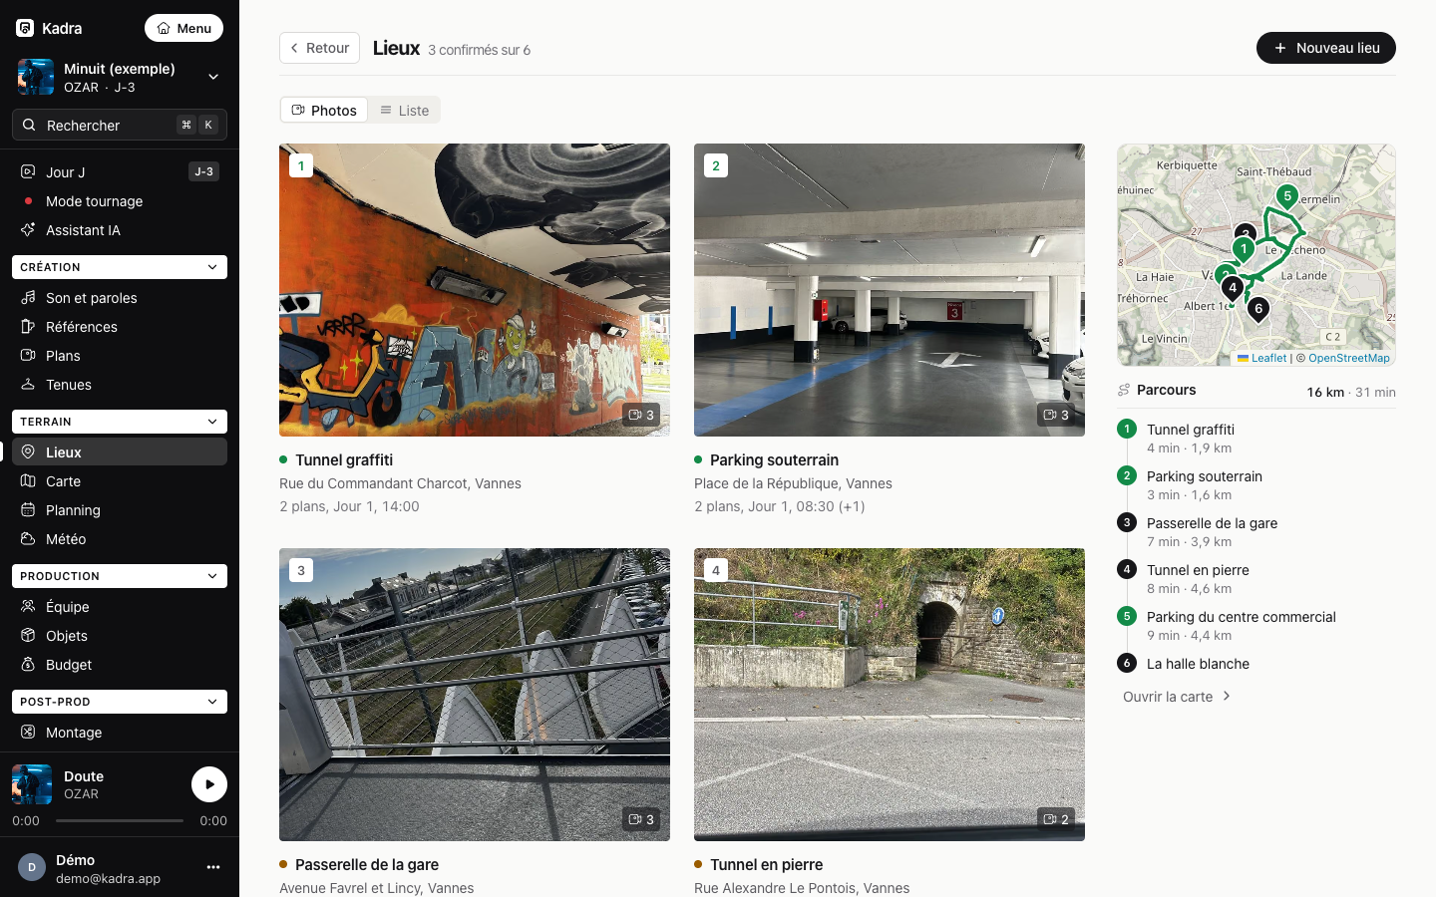Open Mode tournage with the red dot
1436x897 pixels.
pos(120,200)
